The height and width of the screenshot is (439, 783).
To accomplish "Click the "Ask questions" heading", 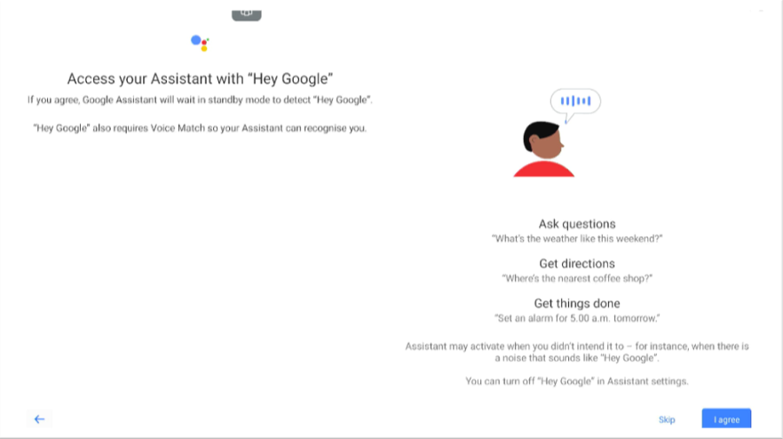I will (577, 224).
